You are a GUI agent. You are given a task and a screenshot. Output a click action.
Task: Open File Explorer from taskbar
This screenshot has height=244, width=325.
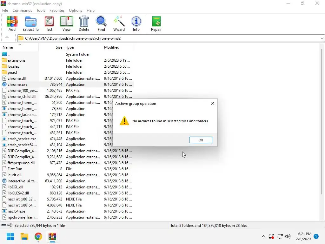24,236
